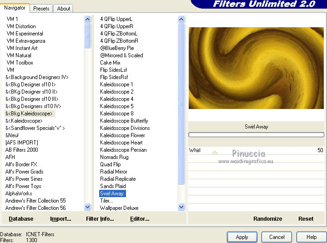Choose Tiler... filter
The image size is (327, 243).
coord(106,201)
